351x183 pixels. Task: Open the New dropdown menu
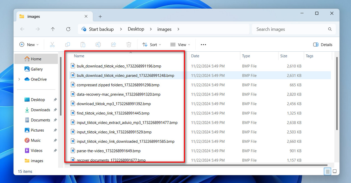point(29,45)
